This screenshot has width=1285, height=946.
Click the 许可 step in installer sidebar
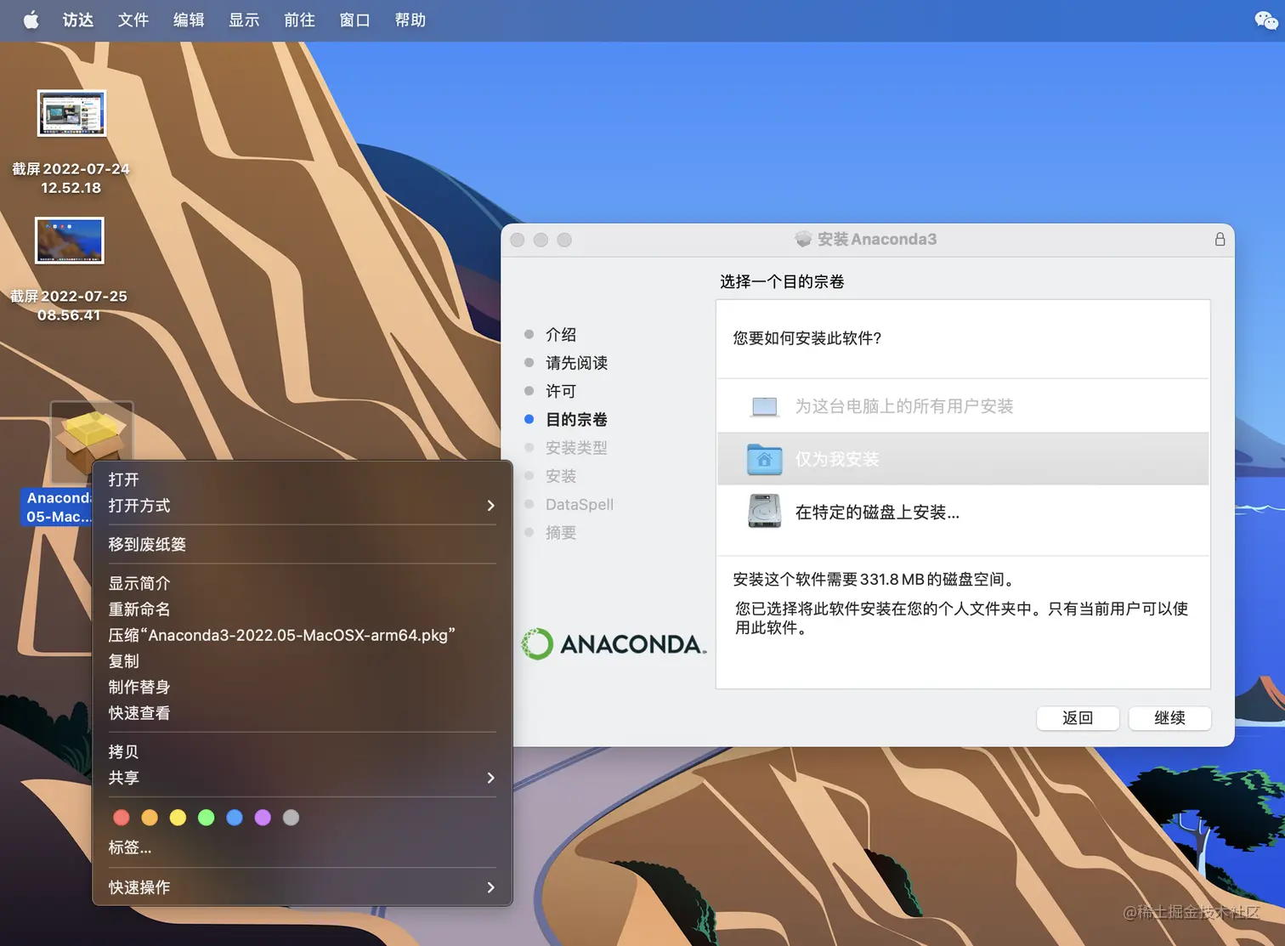tap(561, 391)
